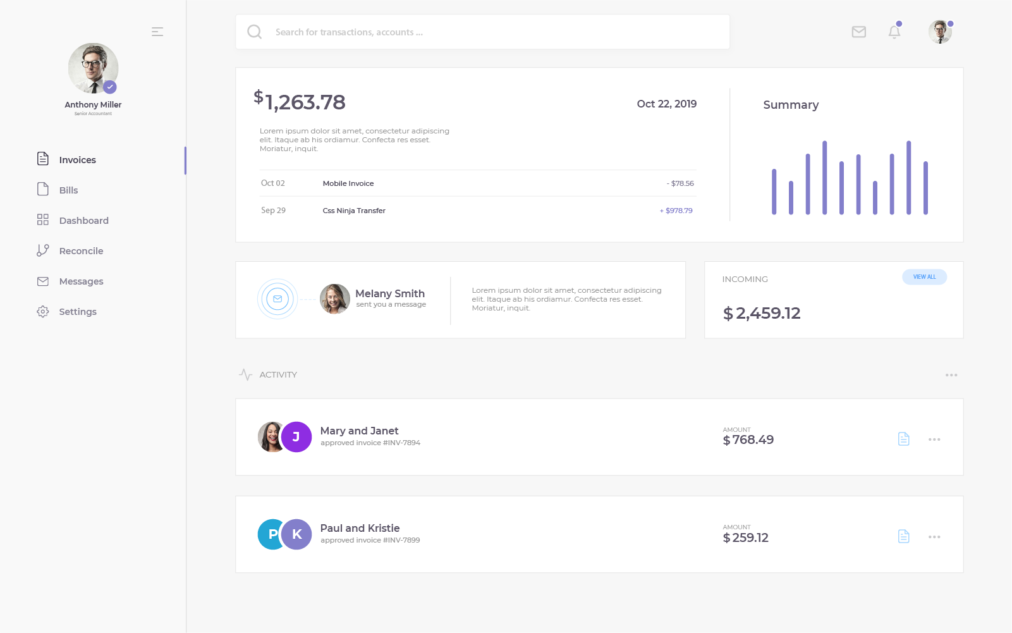Open the notifications bell
Image resolution: width=1012 pixels, height=633 pixels.
(x=894, y=32)
